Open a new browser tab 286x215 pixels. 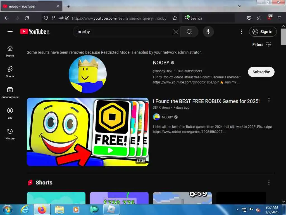click(68, 6)
